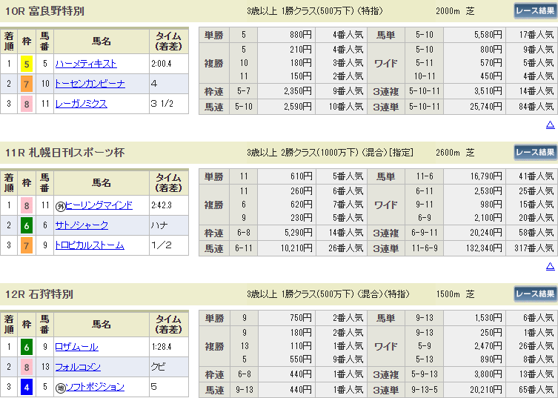This screenshot has width=558, height=398.
Task: Click 11R 3連単 payout 132,340円
Action: point(484,248)
